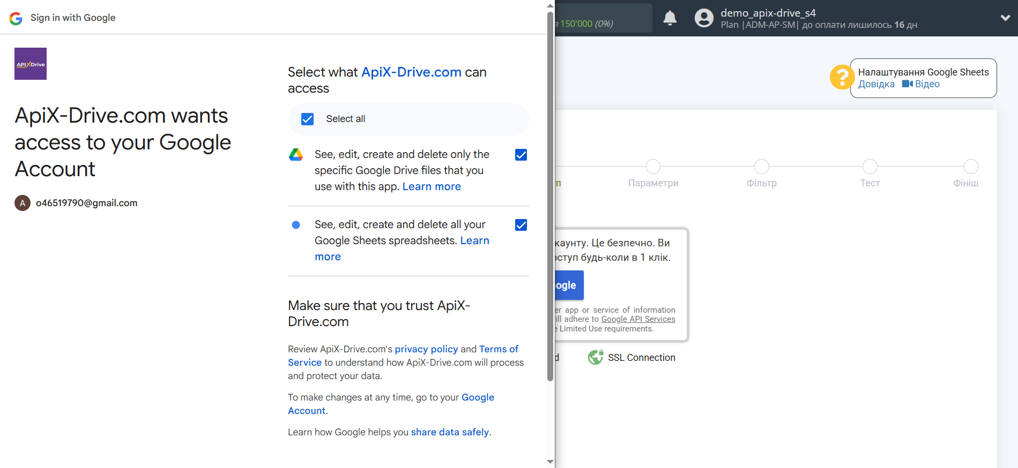Expand the account menu chevron in the top right
Screen dimensions: 1018x468
click(x=1005, y=18)
